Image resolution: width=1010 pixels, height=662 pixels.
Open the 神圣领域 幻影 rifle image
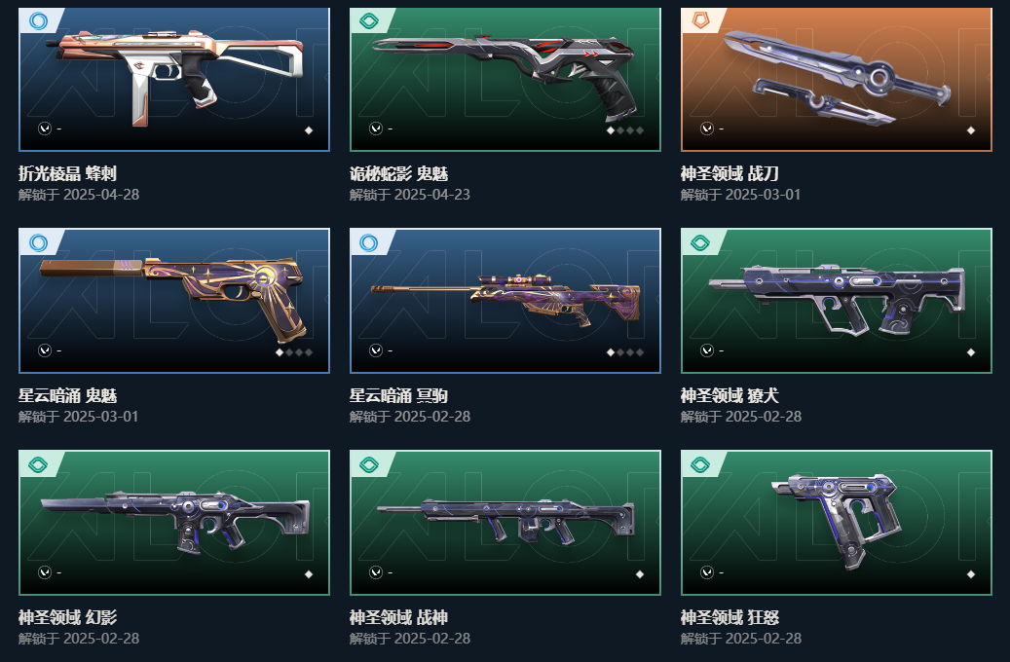(175, 522)
